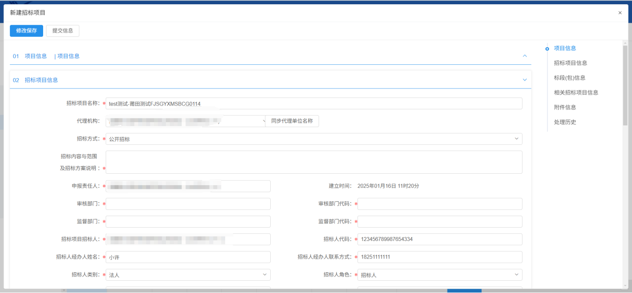Screen dimensions: 632x293
Task: Click the 招标内容与范围 text area
Action: click(313, 162)
